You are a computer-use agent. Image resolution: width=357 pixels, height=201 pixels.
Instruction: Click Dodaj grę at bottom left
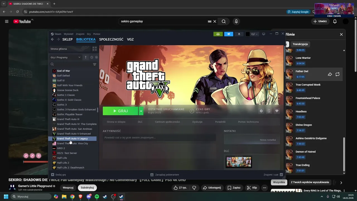click(x=59, y=175)
